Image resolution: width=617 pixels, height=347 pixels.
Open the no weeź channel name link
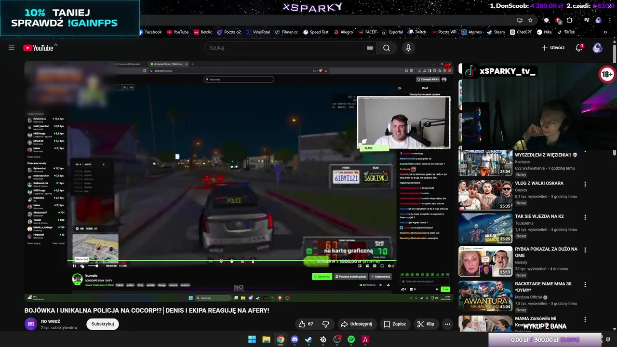tap(51, 321)
